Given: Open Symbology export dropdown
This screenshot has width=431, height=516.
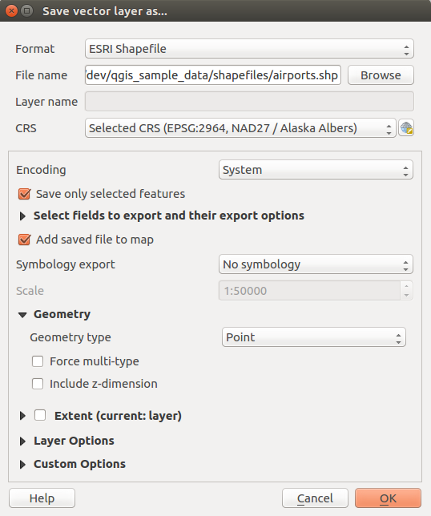Looking at the screenshot, I should [316, 264].
